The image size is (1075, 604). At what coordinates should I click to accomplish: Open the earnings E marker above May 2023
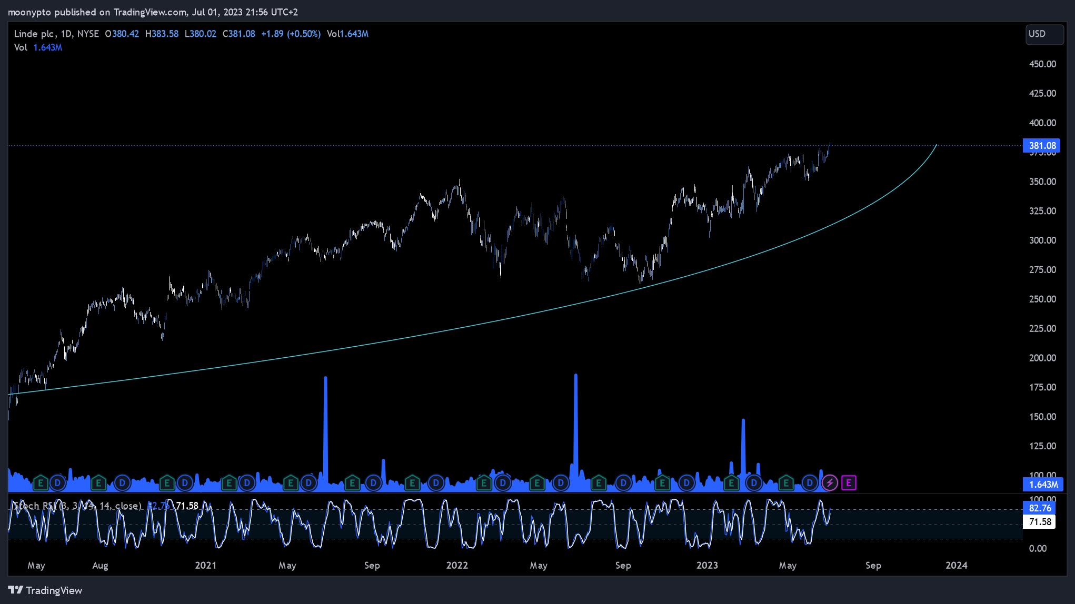tap(786, 482)
